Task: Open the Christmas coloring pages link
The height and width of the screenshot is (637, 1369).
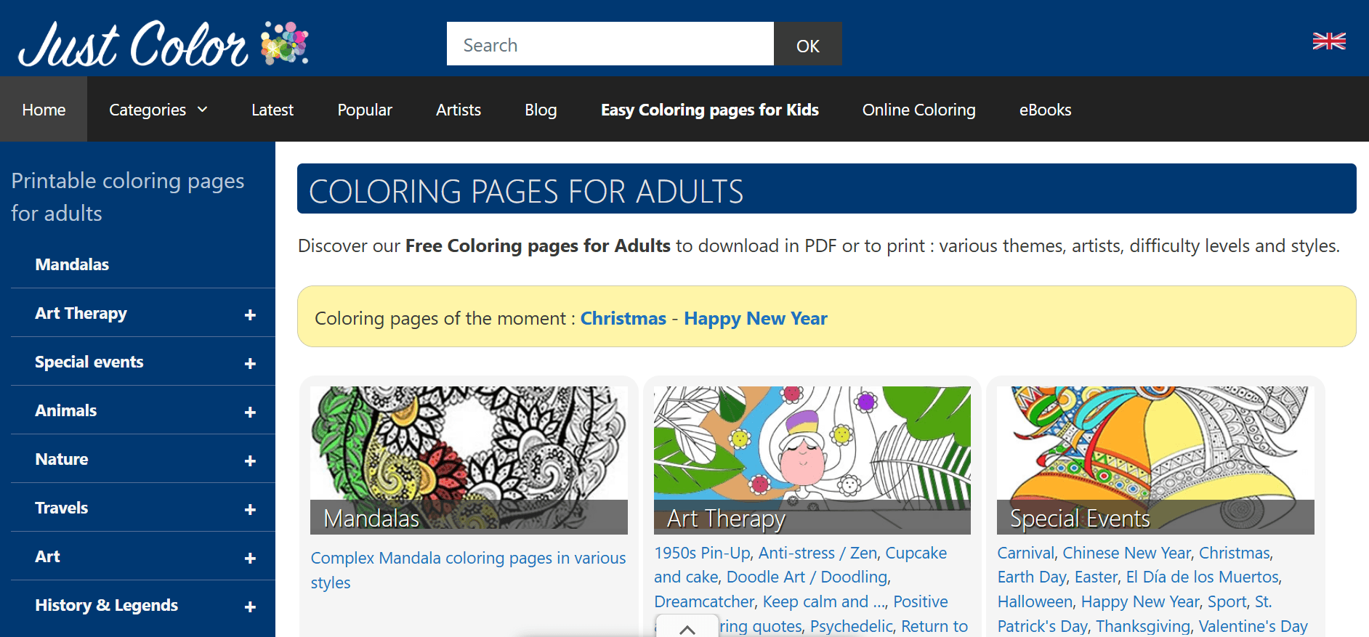Action: click(623, 318)
